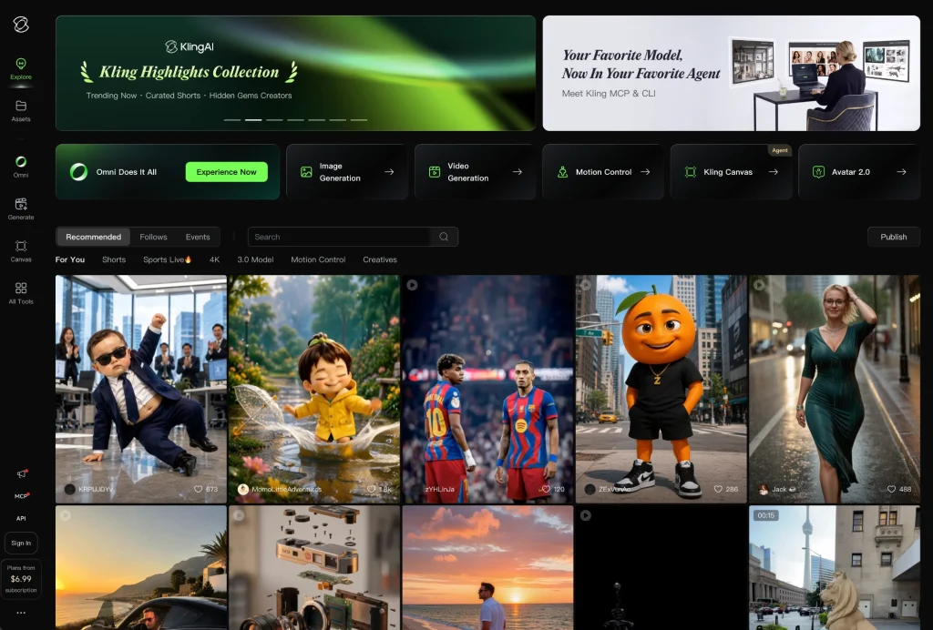Click the Publish button
This screenshot has width=933, height=630.
click(x=893, y=237)
